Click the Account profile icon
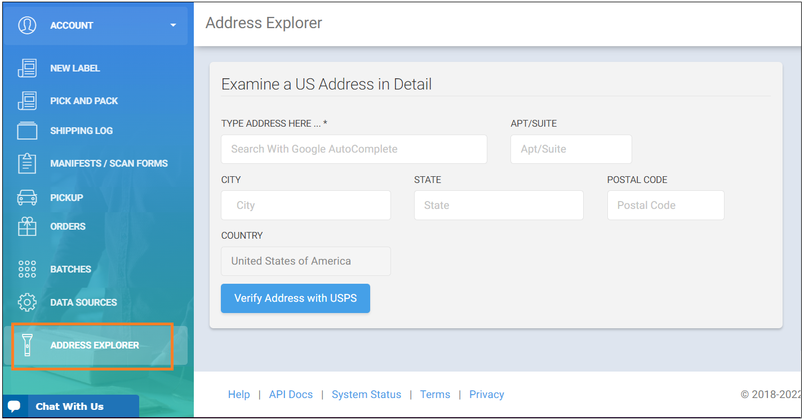 tap(27, 25)
